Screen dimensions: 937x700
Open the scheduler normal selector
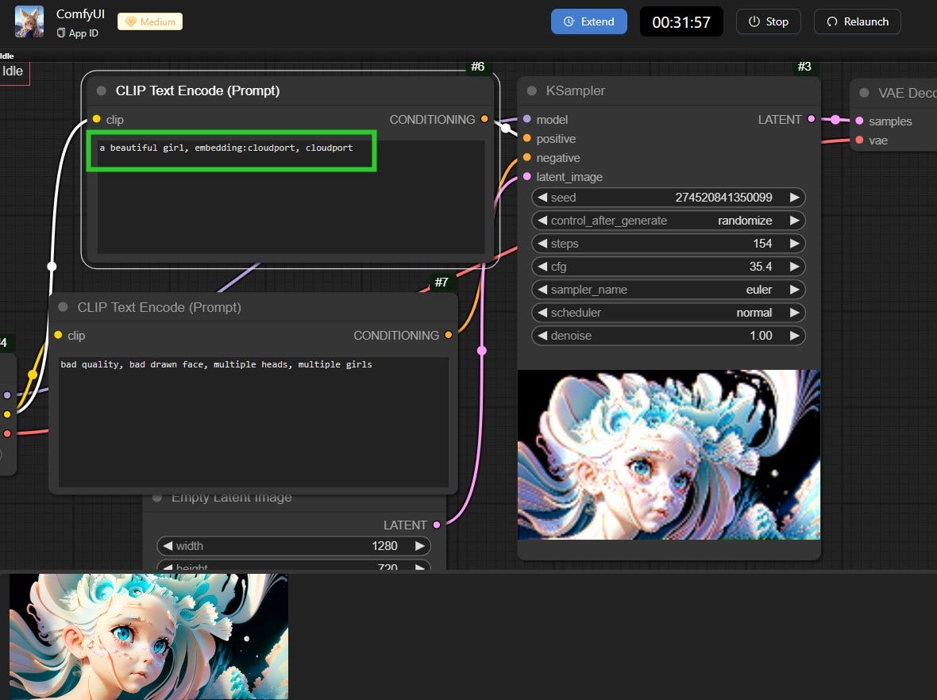click(x=668, y=313)
